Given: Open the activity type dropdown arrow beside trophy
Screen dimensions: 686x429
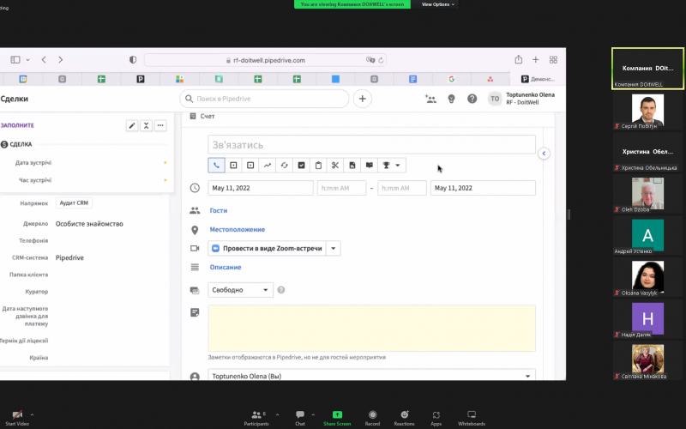Looking at the screenshot, I should [398, 166].
